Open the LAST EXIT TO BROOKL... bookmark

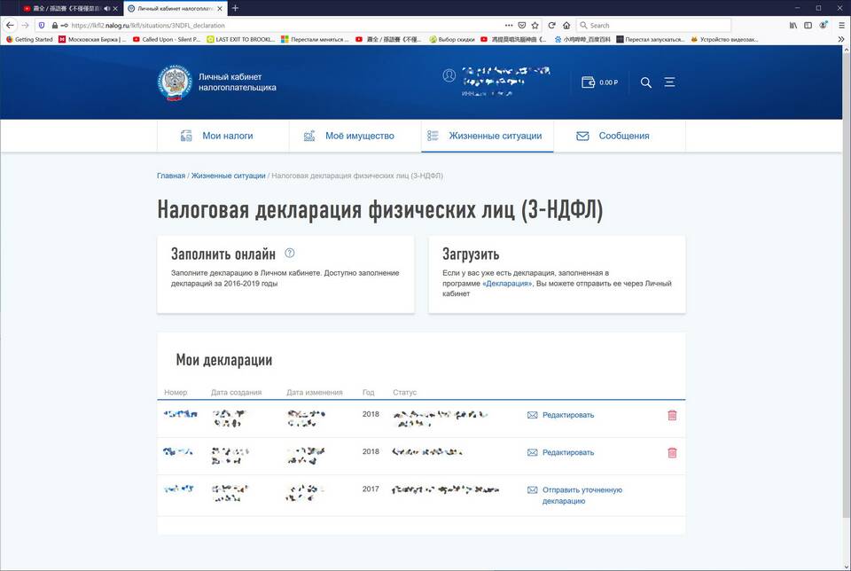tap(240, 39)
